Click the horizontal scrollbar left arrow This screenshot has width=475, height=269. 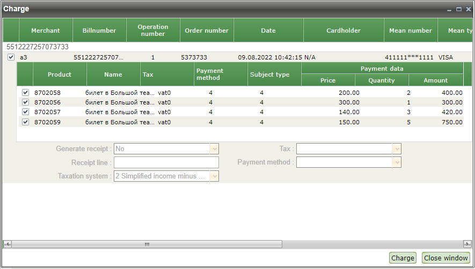(7, 244)
